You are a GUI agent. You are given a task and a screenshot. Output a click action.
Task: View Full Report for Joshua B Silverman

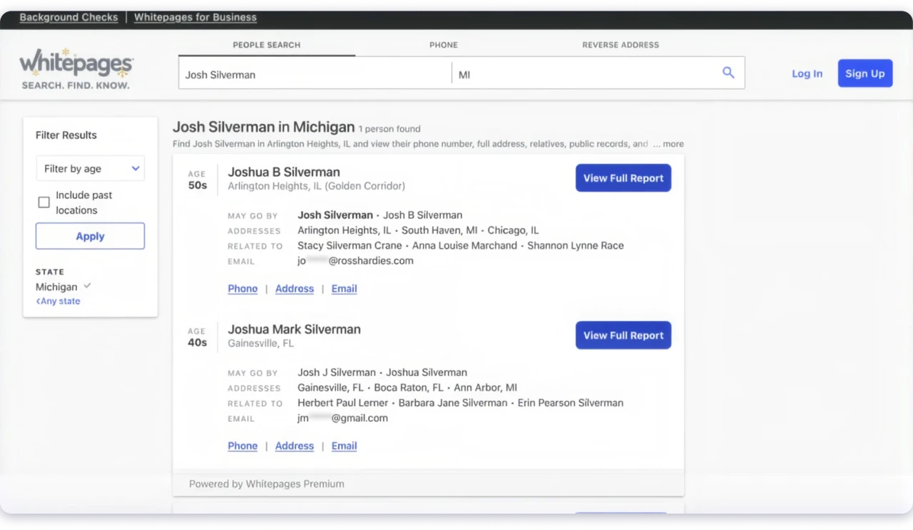pos(623,178)
